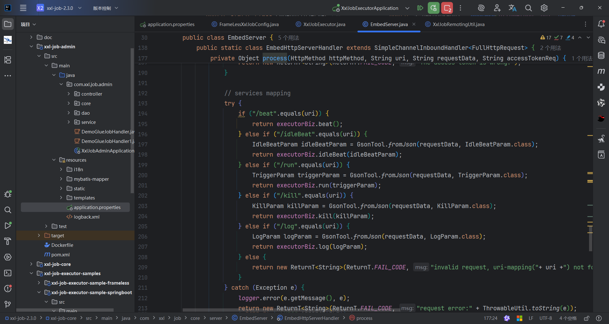The height and width of the screenshot is (324, 609).
Task: Open the Database tool window
Action: pos(601,56)
